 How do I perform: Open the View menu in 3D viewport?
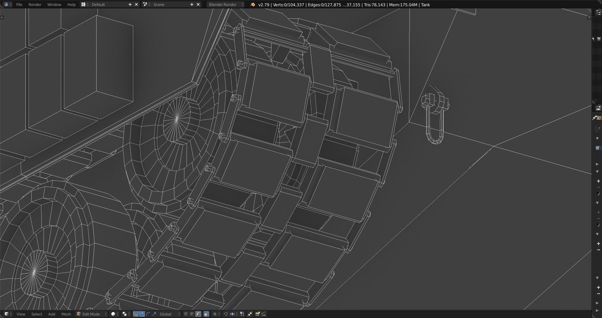(x=21, y=314)
